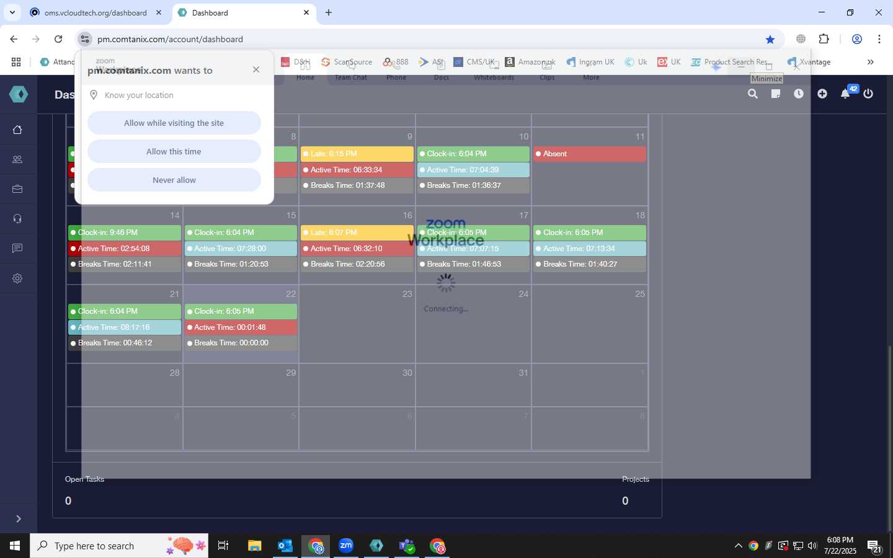
Task: Click the site information icon in address bar
Action: (85, 39)
